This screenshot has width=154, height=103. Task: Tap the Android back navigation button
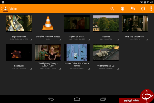[x=51, y=99]
